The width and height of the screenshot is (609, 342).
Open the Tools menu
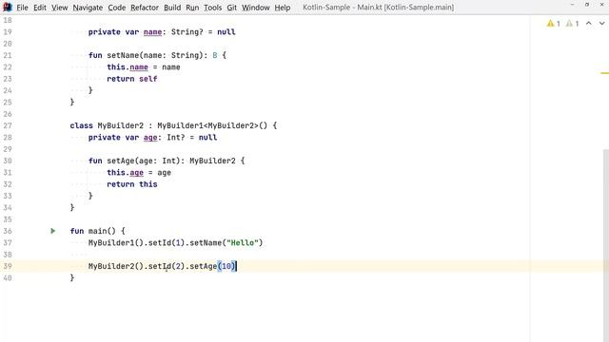click(x=213, y=8)
